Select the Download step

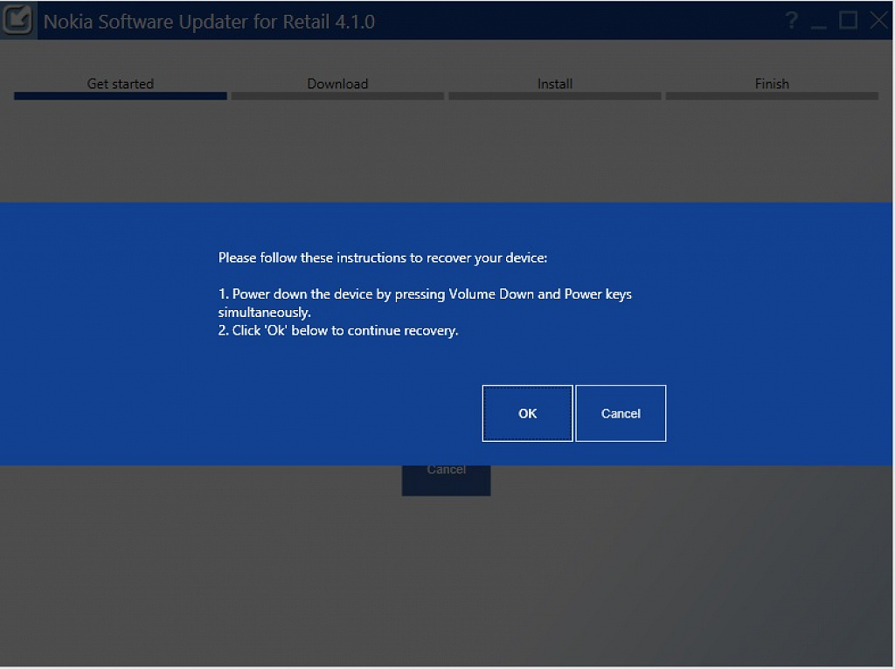[x=337, y=84]
